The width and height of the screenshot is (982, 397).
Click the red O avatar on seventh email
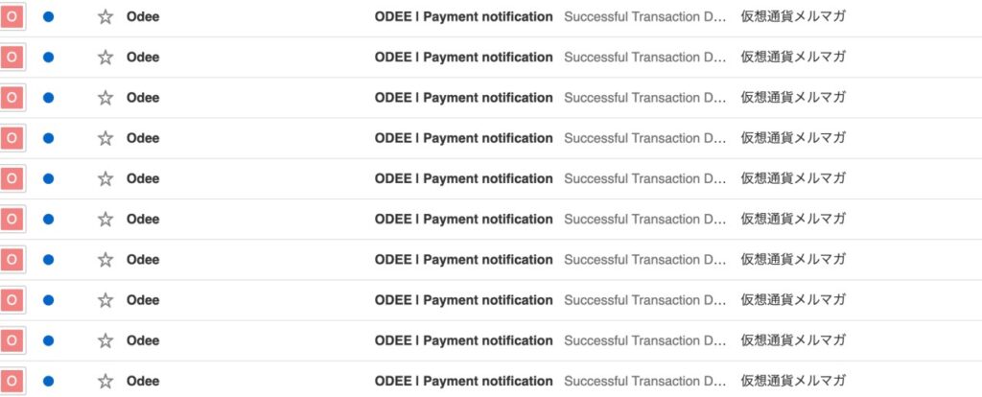12,260
